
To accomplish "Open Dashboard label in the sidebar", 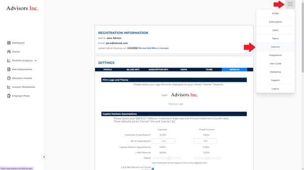I will [x=18, y=43].
